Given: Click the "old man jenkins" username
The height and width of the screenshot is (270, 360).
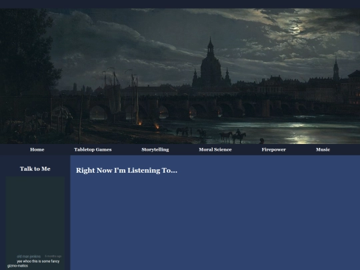Looking at the screenshot, I should (x=29, y=257).
